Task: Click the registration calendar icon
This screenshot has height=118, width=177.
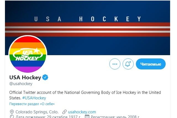Action: point(87,117)
